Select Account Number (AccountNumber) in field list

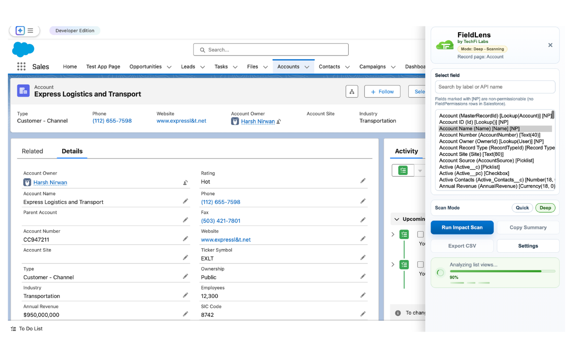[495, 135]
